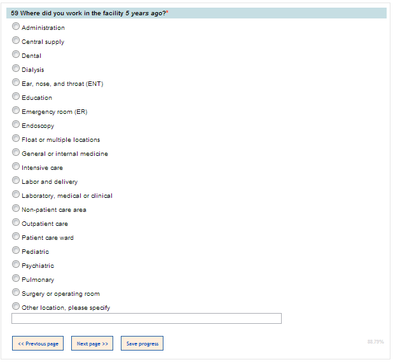Viewport: 393px width, 362px height.
Task: Select Ear, nose, and throat (ENT)
Action: (x=16, y=83)
